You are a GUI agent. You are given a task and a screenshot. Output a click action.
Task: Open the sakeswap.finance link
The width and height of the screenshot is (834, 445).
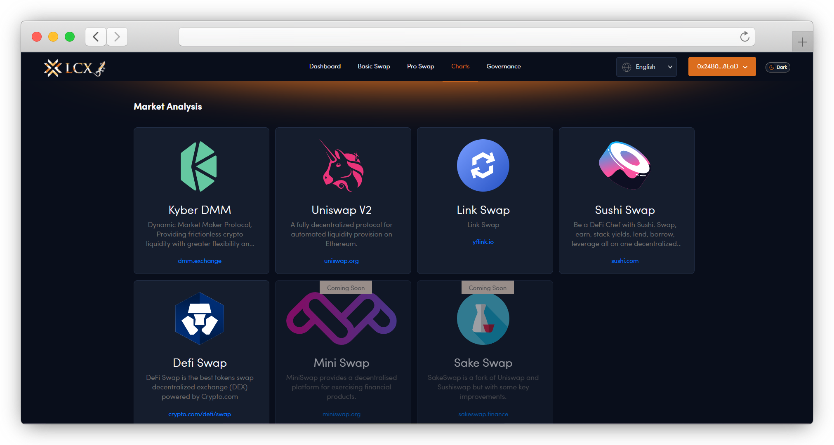point(483,414)
